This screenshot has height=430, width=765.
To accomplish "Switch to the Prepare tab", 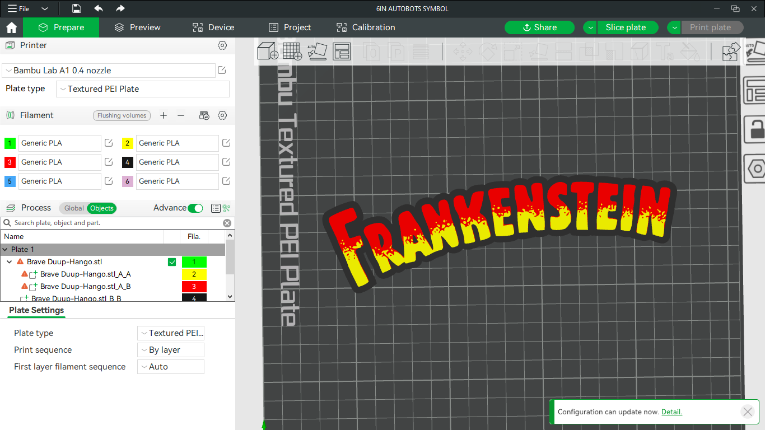I will coord(61,27).
